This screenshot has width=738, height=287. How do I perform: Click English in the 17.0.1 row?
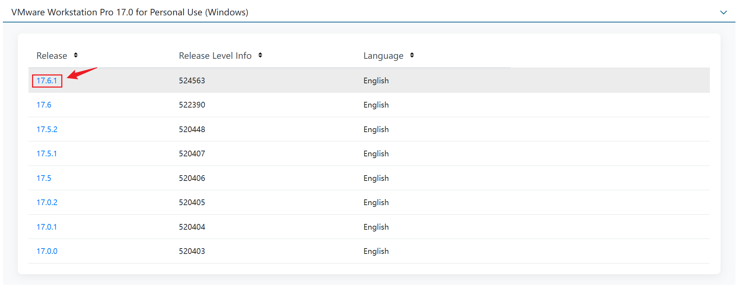coord(376,228)
